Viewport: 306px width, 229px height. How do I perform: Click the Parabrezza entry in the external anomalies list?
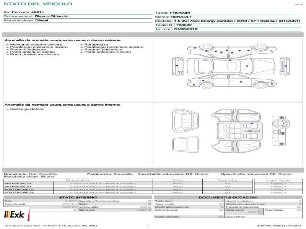94,45
